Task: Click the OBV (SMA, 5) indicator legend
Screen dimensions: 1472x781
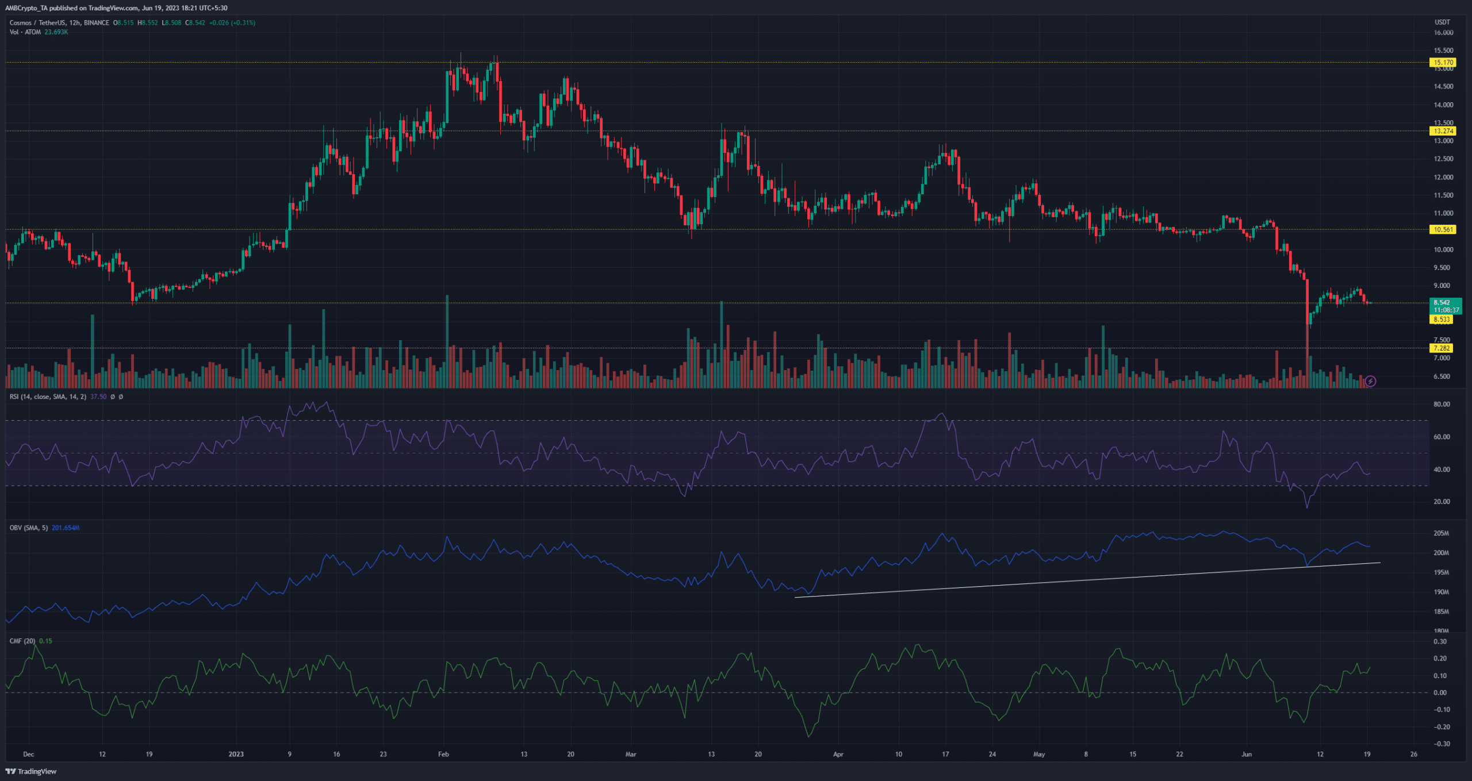Action: 29,528
